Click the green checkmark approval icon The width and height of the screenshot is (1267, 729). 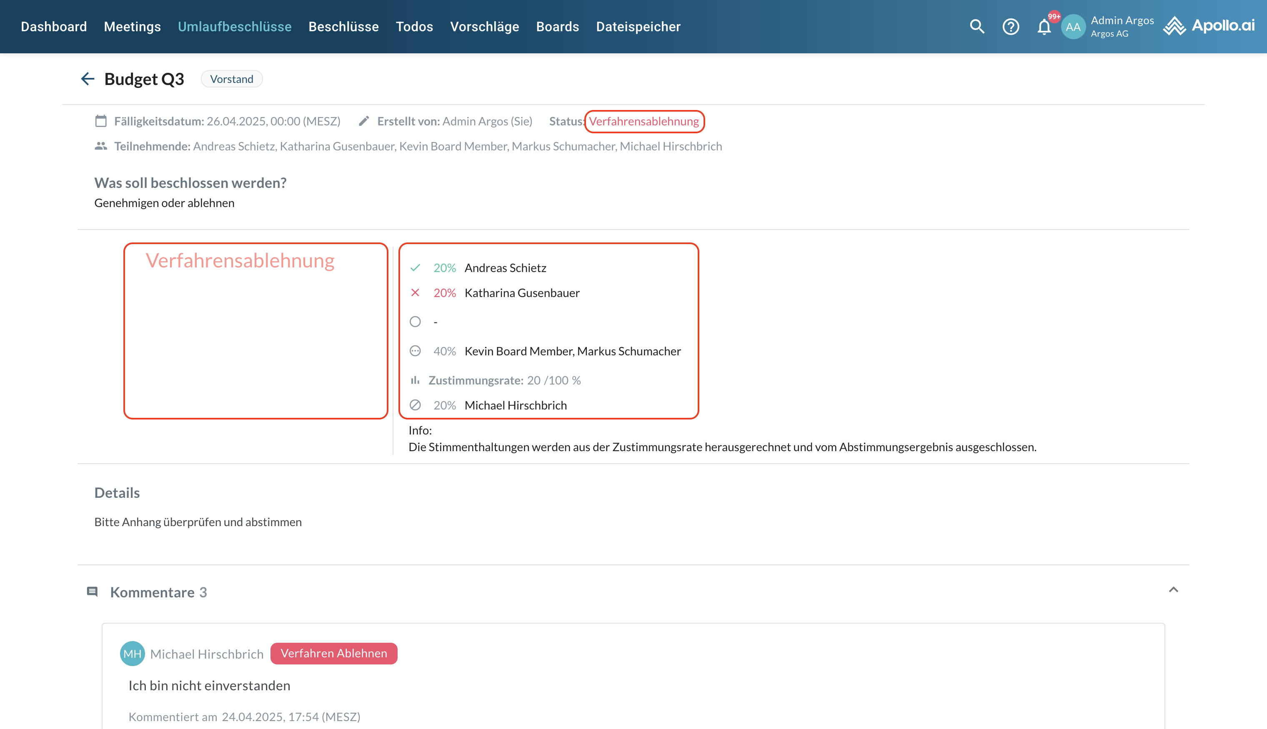coord(415,268)
